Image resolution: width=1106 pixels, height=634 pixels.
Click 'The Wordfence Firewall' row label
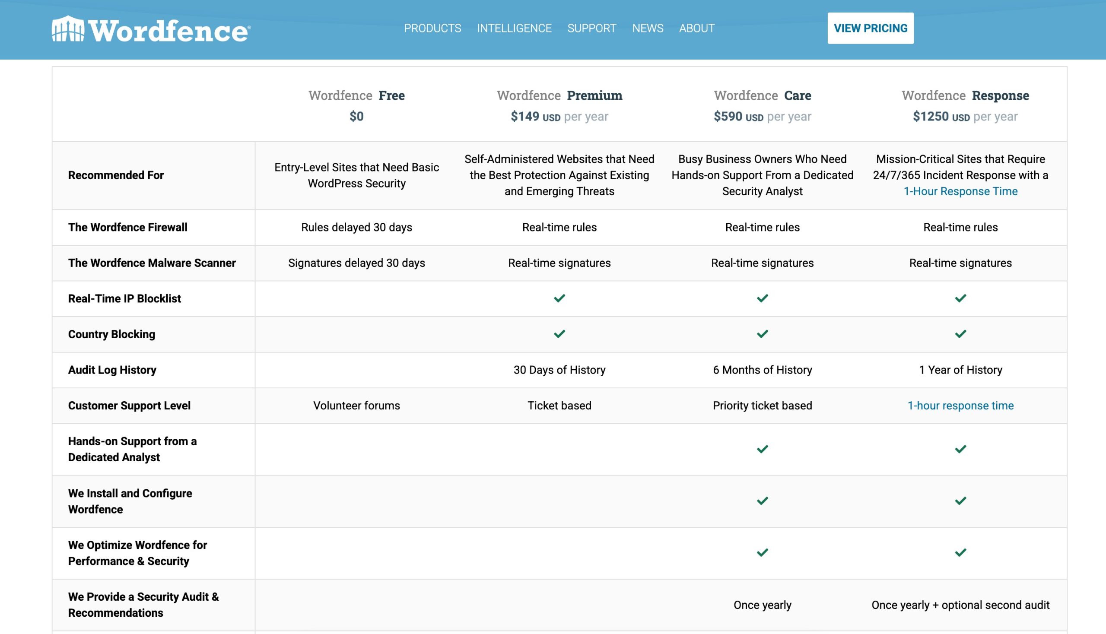coord(127,227)
